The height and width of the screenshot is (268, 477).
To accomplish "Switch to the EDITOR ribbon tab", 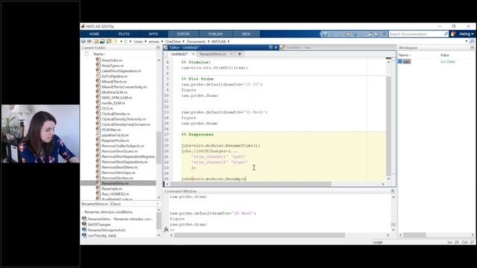I will click(x=183, y=34).
